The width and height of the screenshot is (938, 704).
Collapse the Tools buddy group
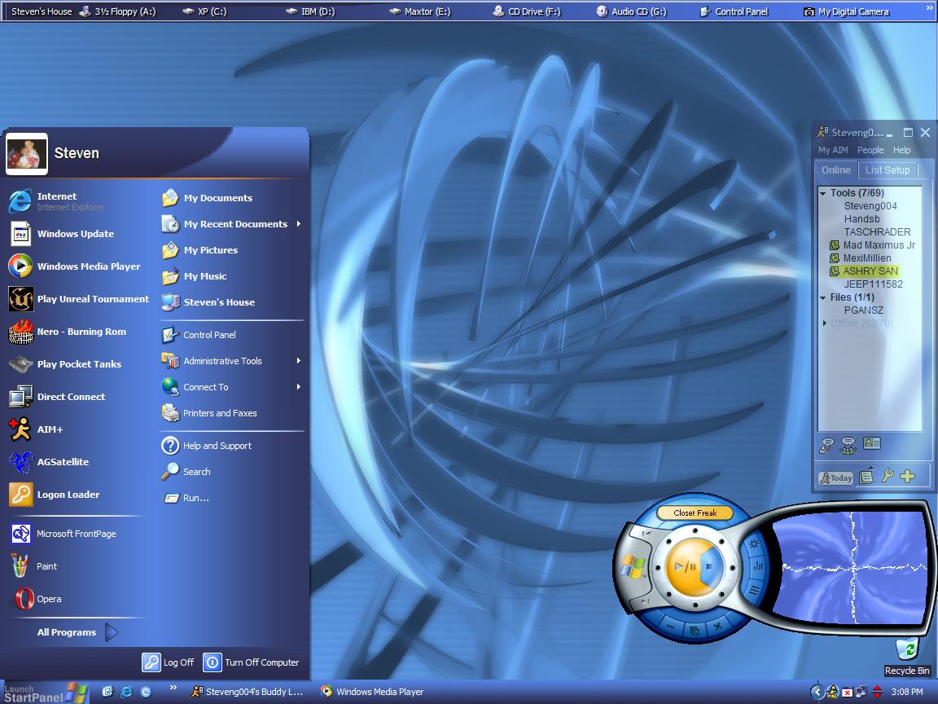point(823,194)
